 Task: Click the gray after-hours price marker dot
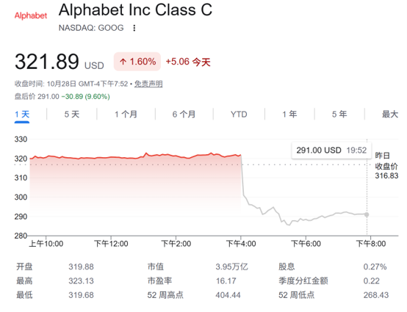coord(367,214)
